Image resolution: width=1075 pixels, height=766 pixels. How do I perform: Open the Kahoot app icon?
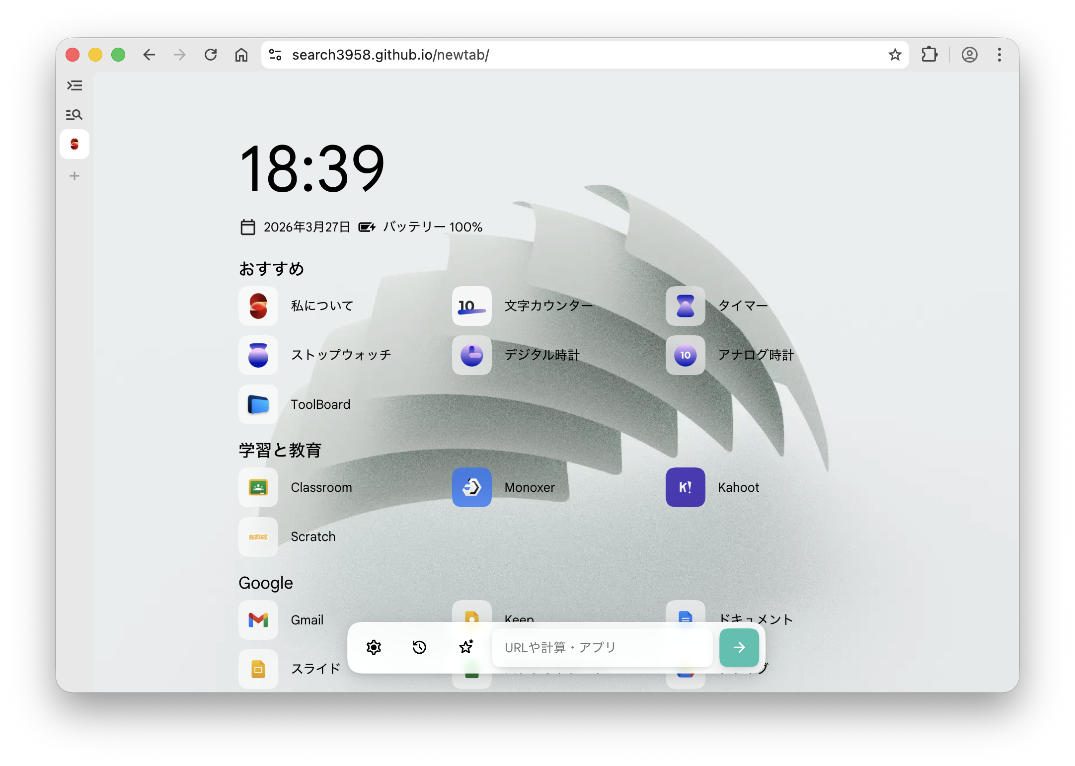[685, 487]
